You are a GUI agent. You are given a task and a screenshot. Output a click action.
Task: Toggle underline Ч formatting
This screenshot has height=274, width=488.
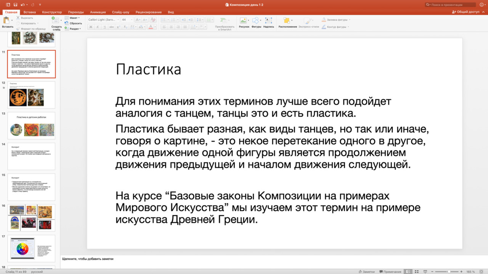(x=104, y=27)
